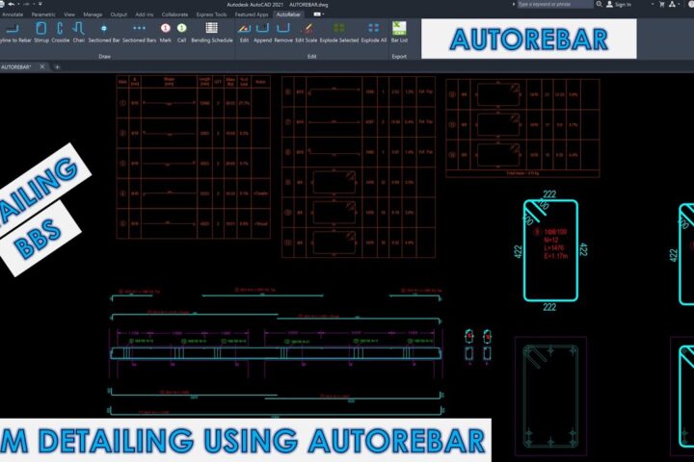Select the Stirrup draw tool
Image resolution: width=694 pixels, height=462 pixels.
[41, 33]
